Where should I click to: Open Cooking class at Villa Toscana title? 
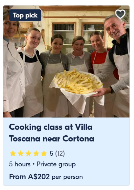click(52, 133)
